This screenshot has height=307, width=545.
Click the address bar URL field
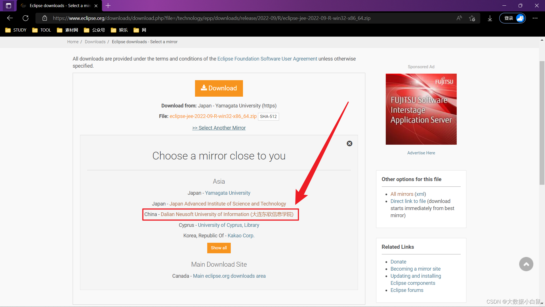(x=211, y=18)
